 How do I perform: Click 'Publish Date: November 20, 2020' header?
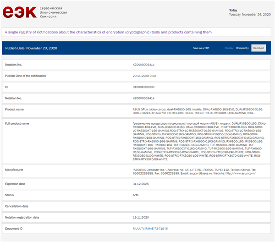31,48
